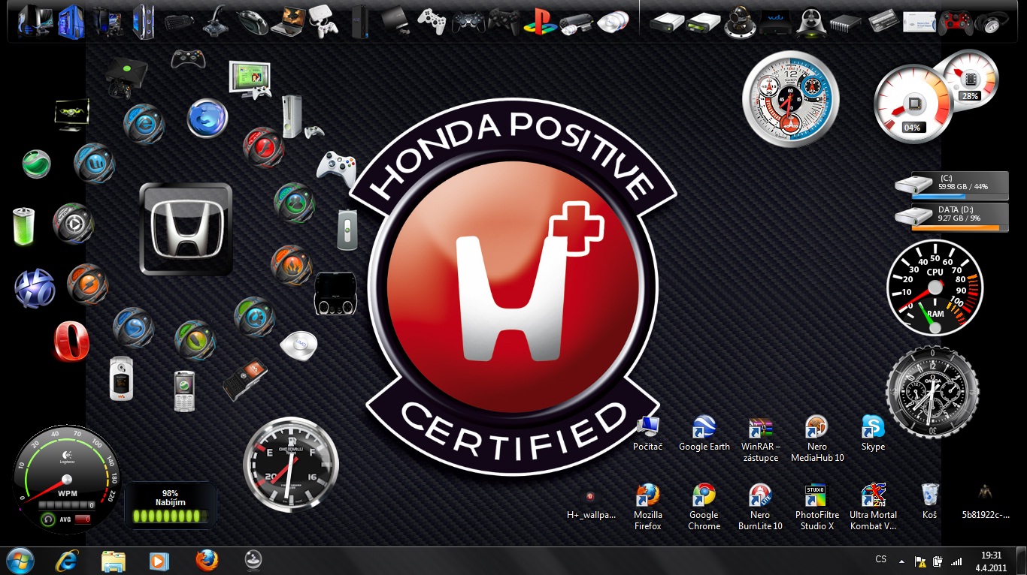Open Nero MediaHub 10 shortcut
Viewport: 1027px width, 575px height.
[816, 428]
